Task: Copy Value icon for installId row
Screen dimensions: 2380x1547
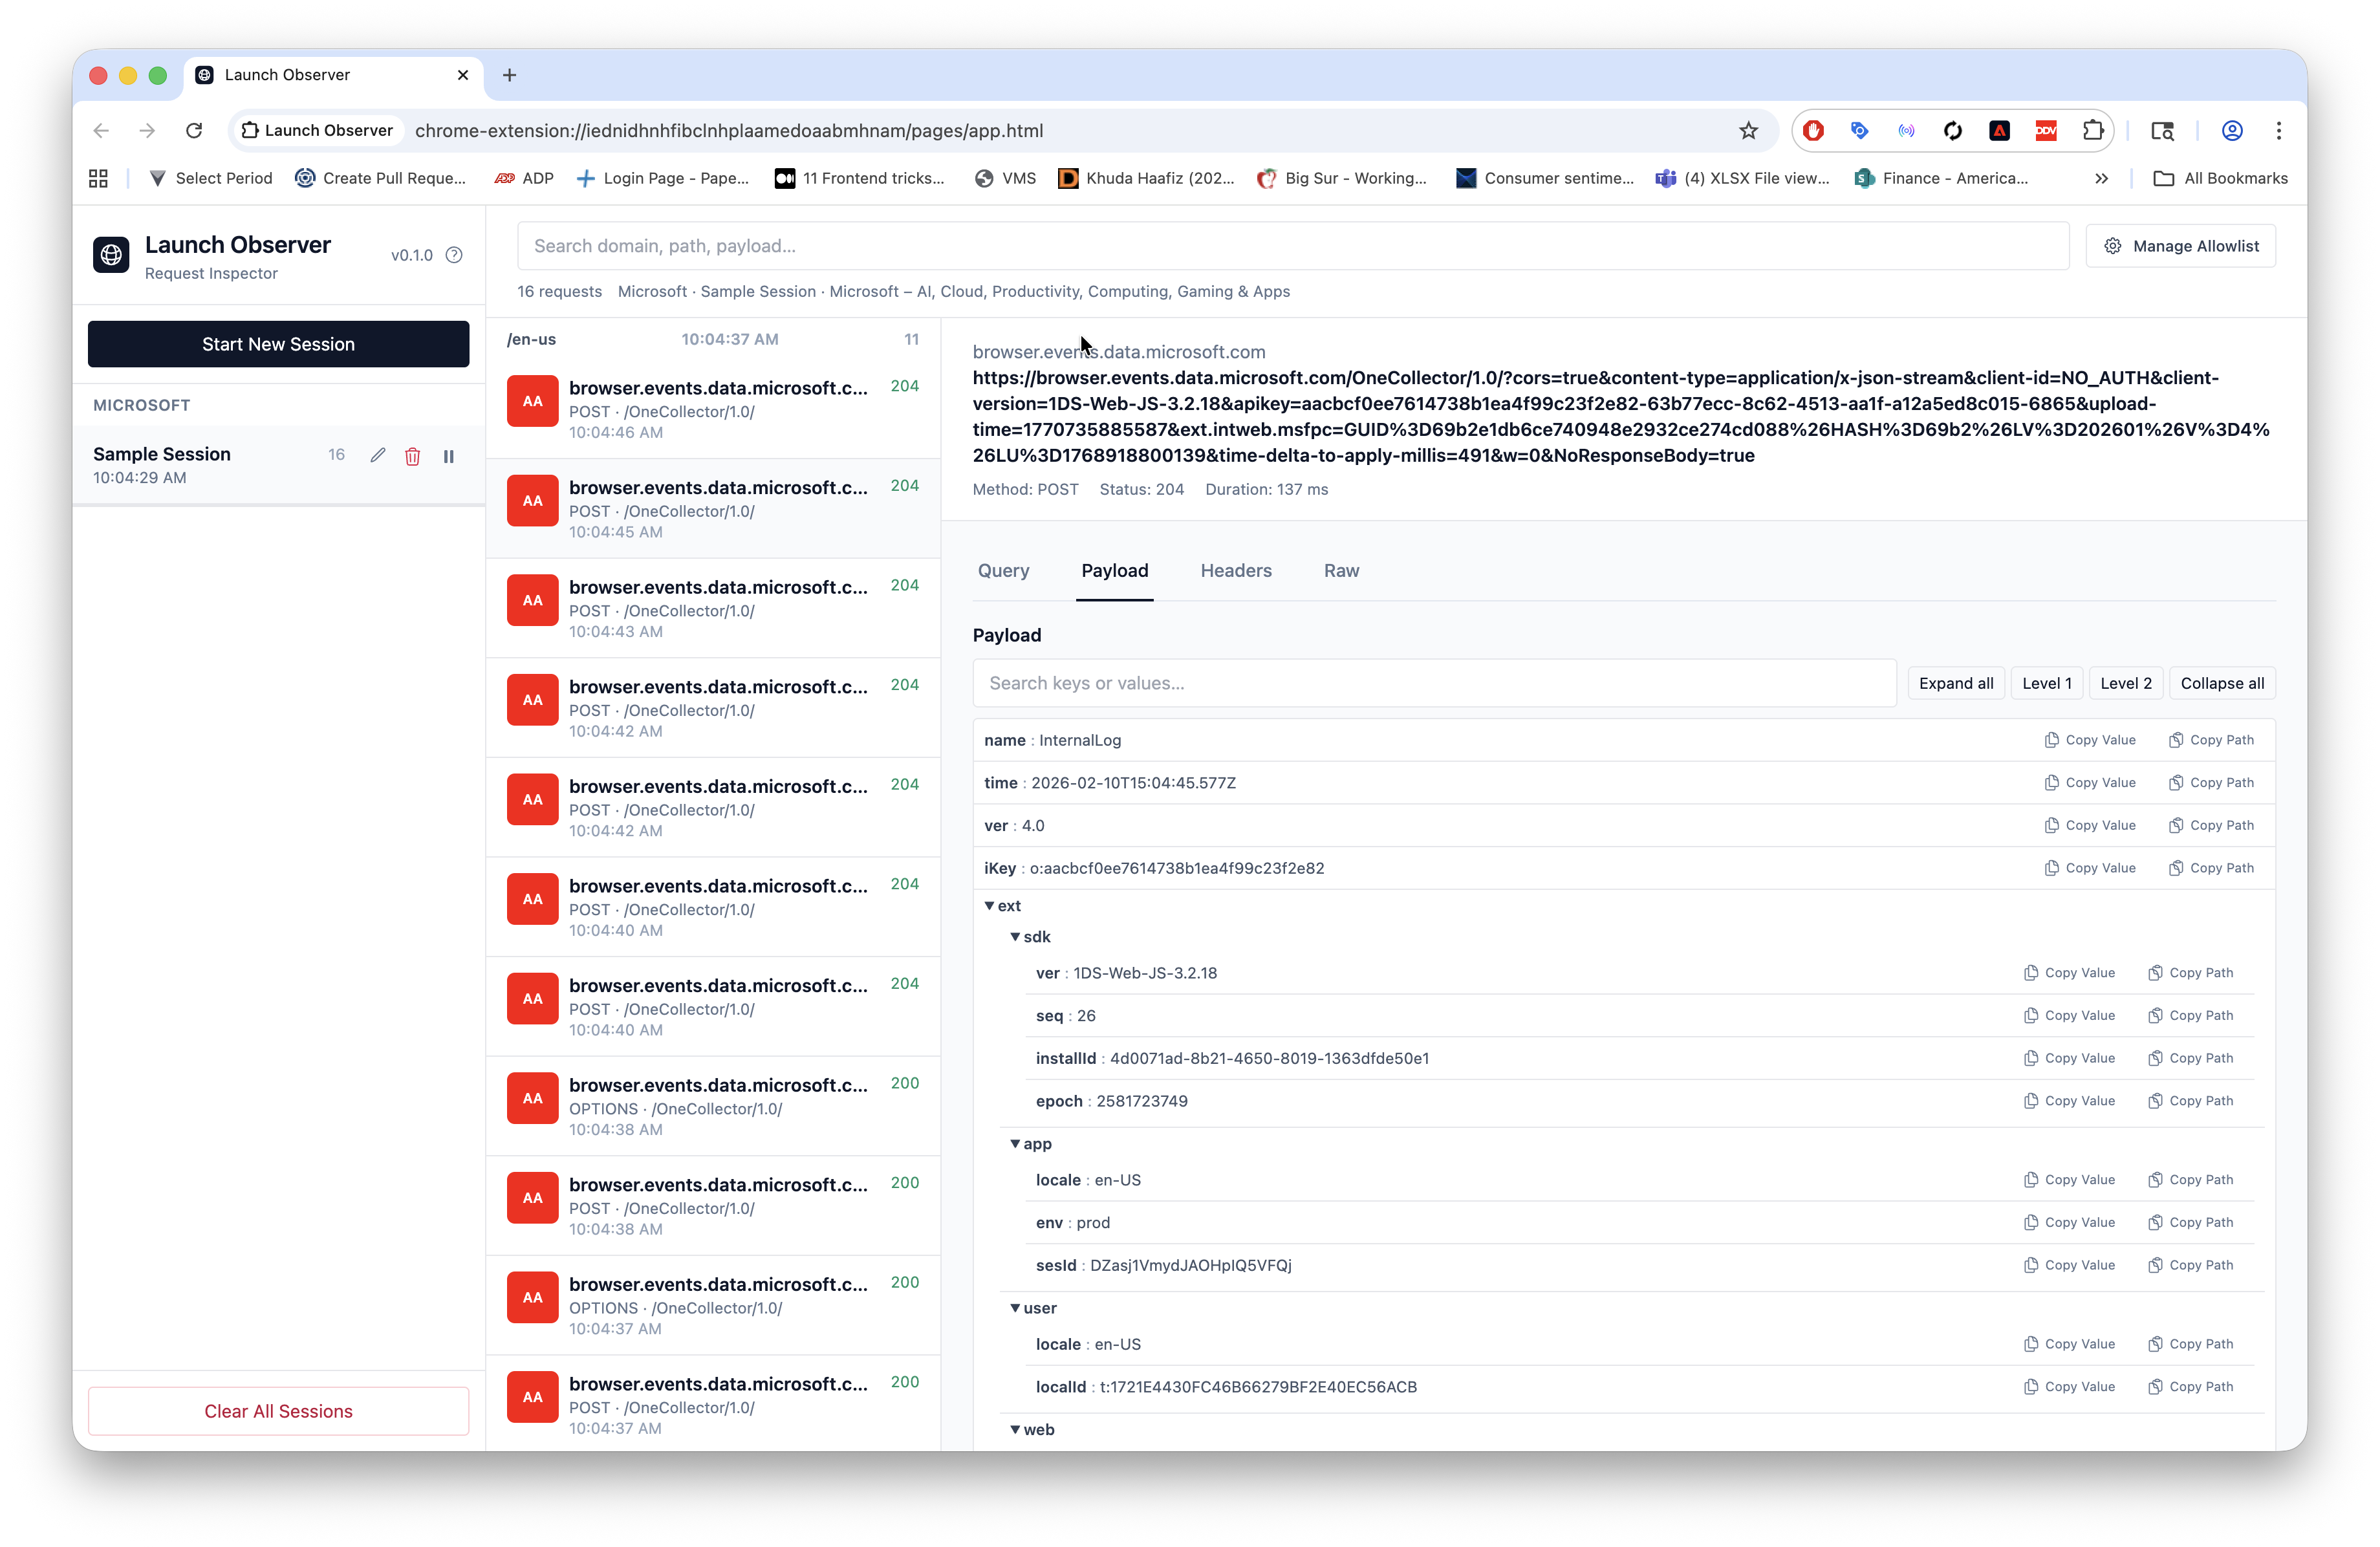Action: (x=2031, y=1058)
